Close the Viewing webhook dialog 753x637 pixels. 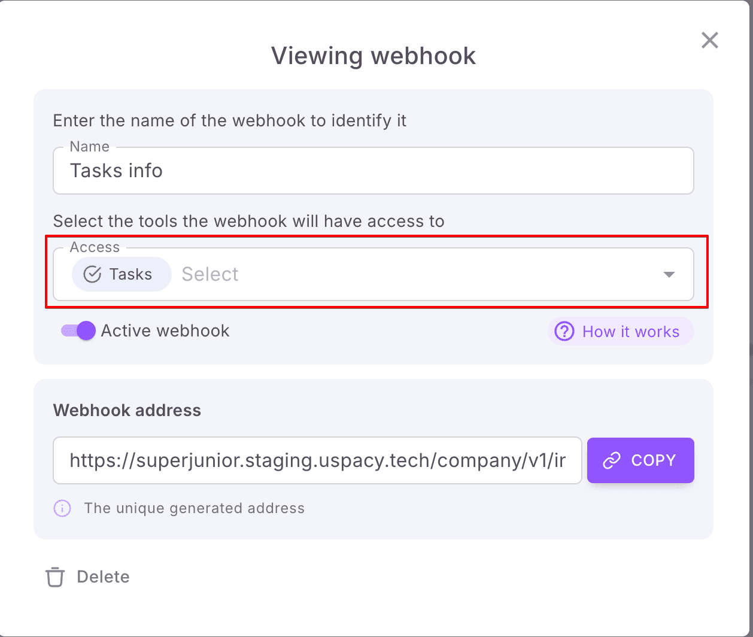tap(709, 40)
